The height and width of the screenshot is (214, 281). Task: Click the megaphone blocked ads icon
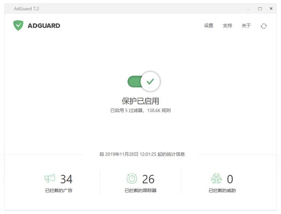point(50,179)
